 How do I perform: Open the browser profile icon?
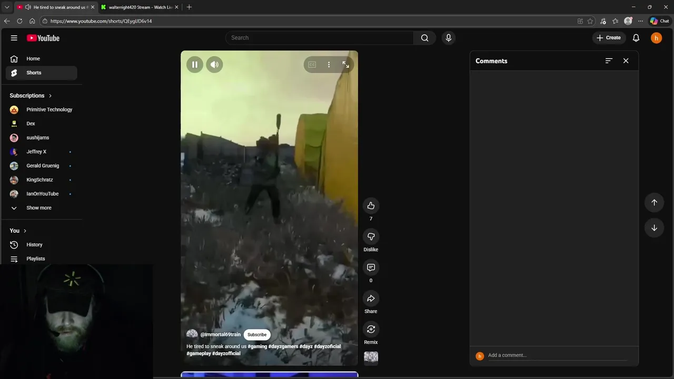[x=628, y=21]
